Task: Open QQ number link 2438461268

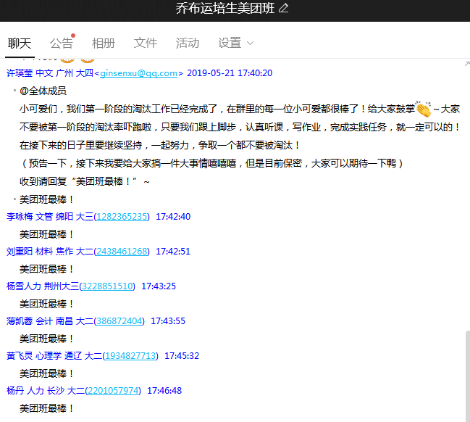Action: pos(122,251)
